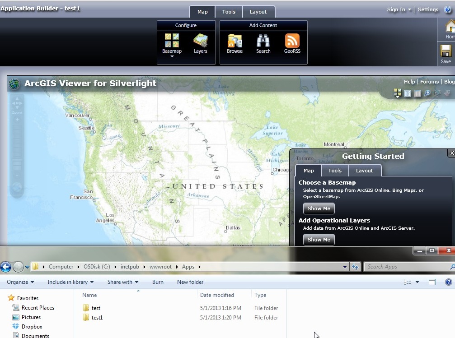Open the viewer Forums link
Screen dimensions: 455x338
[x=429, y=82]
